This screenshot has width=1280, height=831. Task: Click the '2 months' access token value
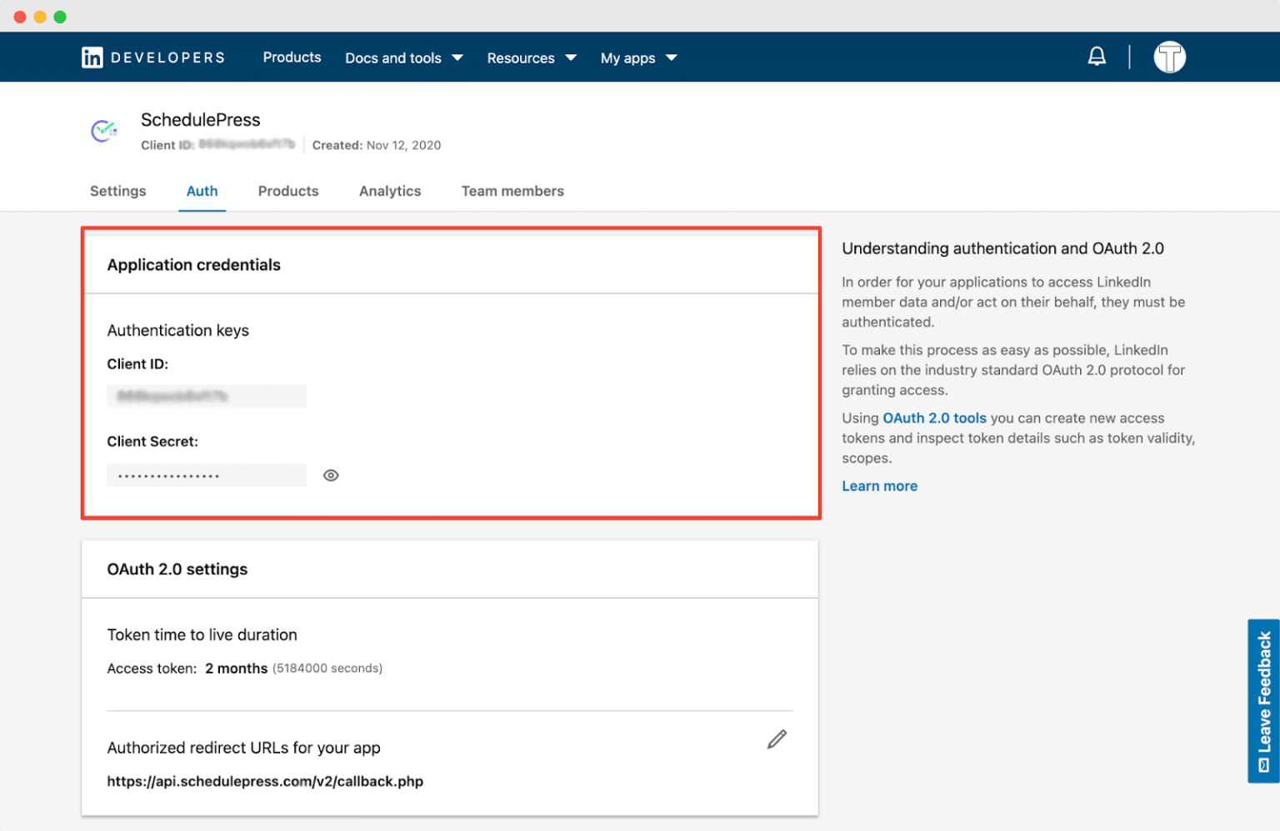pyautogui.click(x=236, y=668)
